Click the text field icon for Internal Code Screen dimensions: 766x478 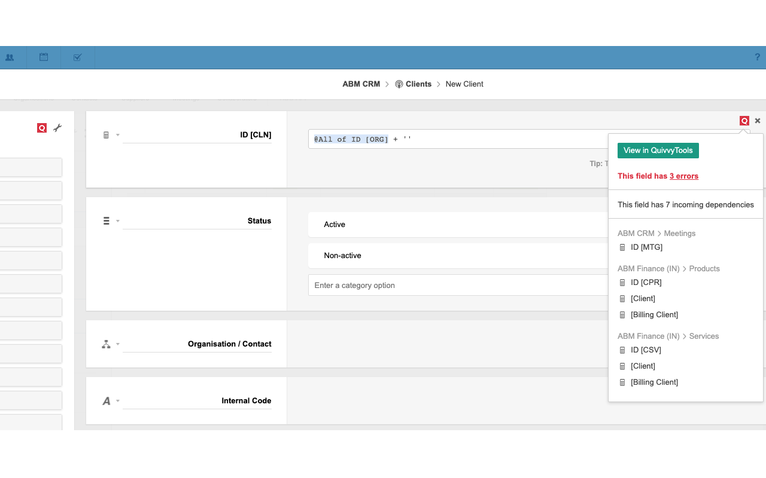tap(107, 401)
